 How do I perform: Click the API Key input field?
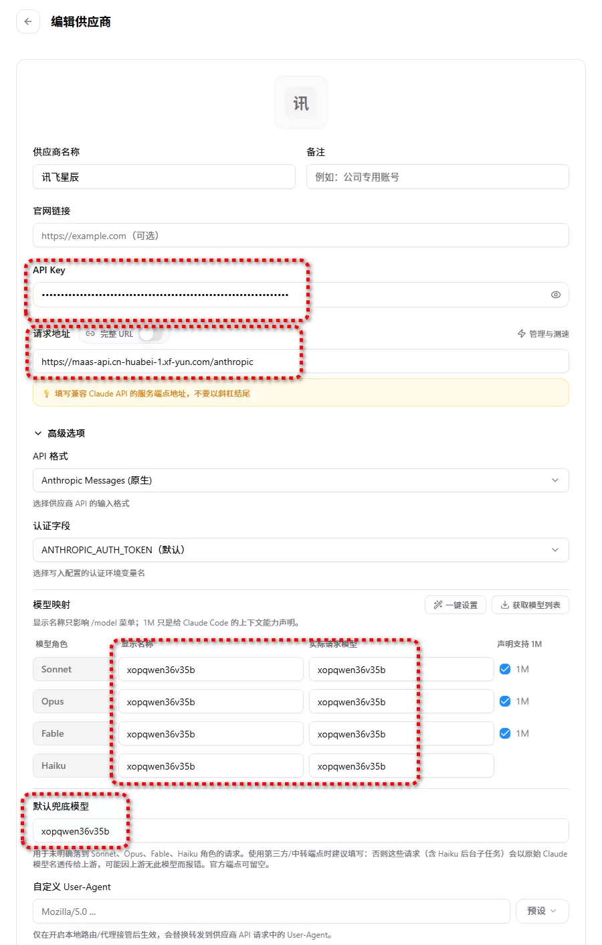301,295
